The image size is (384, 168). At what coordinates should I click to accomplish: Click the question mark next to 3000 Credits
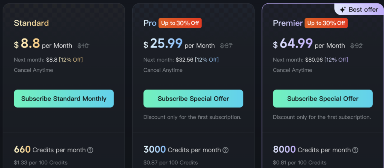(225, 150)
